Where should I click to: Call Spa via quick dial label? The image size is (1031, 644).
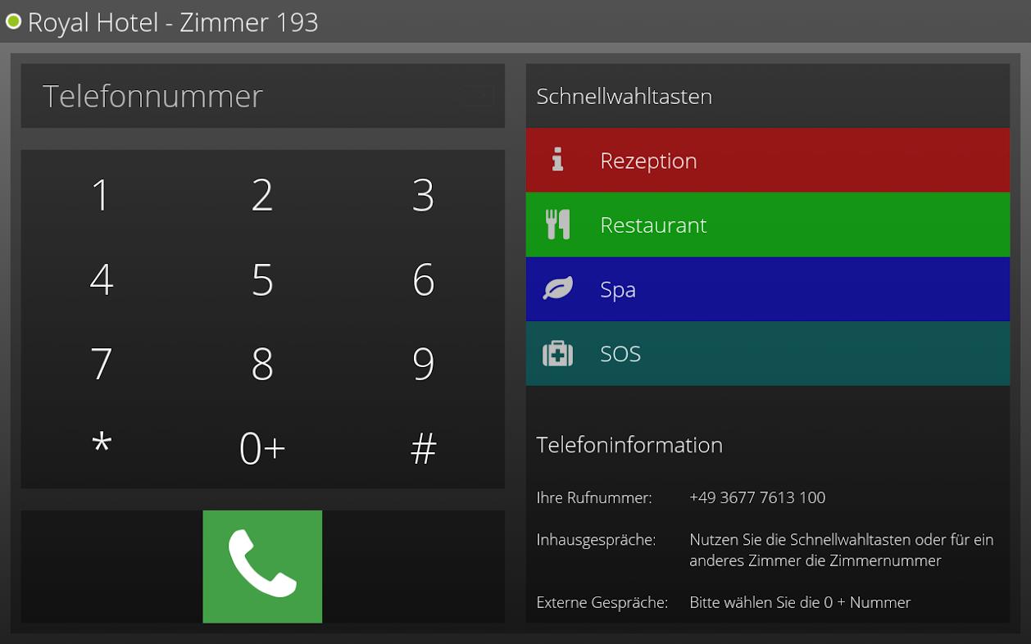[618, 290]
